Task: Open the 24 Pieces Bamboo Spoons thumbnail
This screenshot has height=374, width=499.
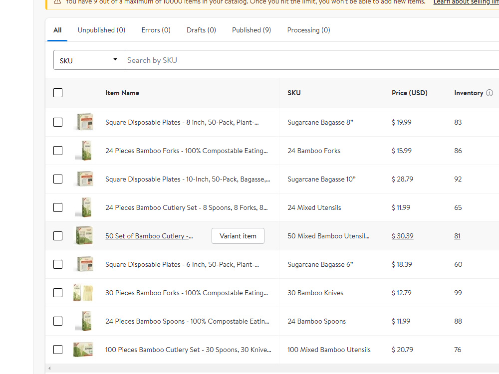Action: click(84, 321)
